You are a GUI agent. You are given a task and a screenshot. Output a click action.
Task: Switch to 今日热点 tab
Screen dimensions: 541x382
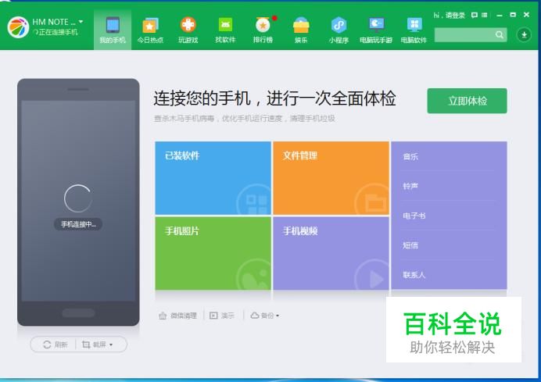click(x=150, y=30)
